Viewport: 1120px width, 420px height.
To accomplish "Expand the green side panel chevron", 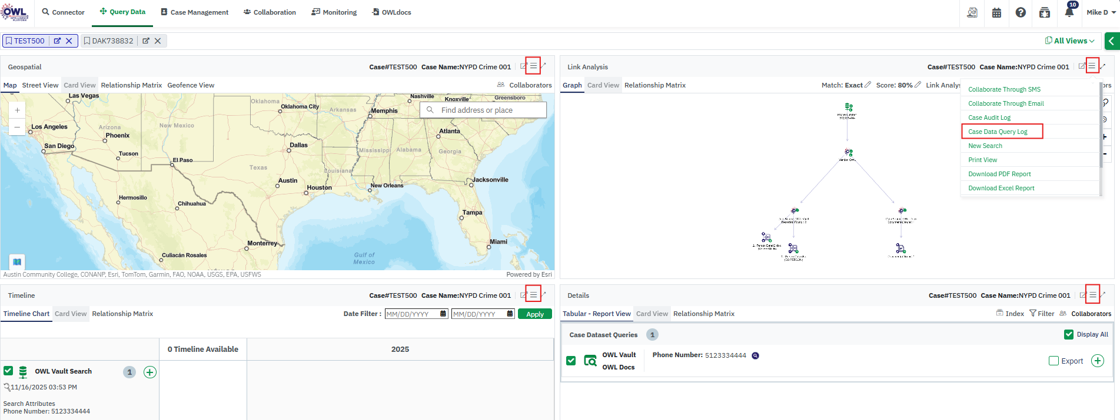I will 1111,41.
